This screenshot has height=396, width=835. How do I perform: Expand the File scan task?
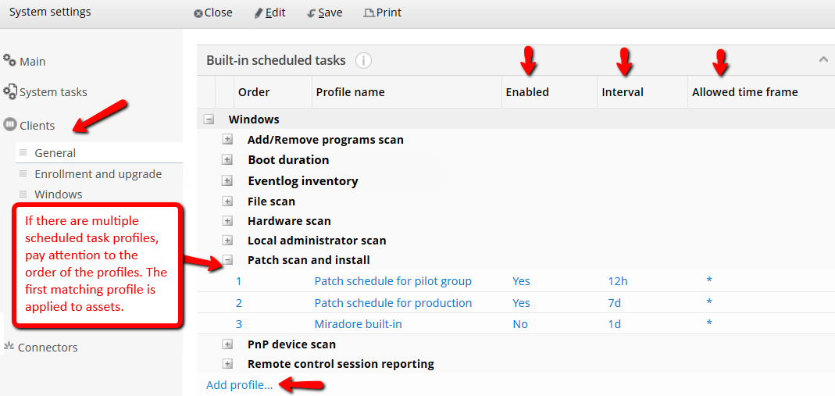coord(227,202)
